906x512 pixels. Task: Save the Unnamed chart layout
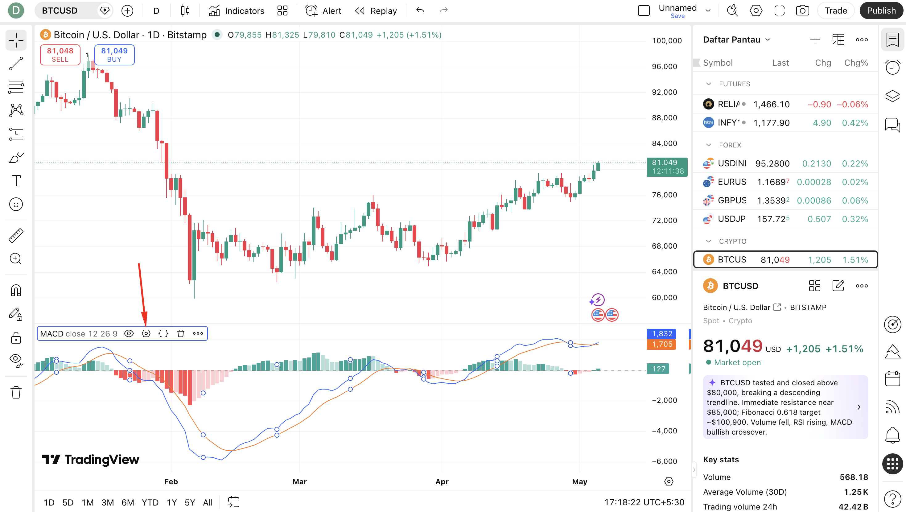[677, 16]
